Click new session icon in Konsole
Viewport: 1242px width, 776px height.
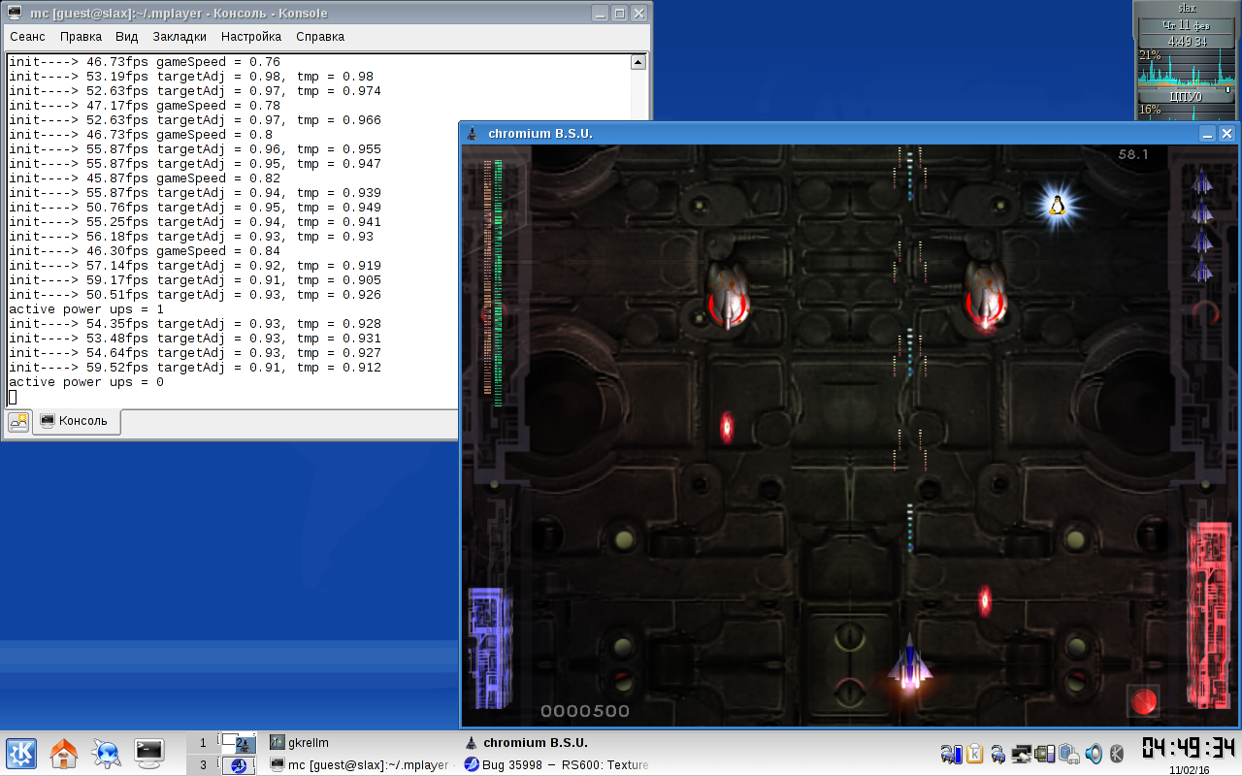coord(18,422)
